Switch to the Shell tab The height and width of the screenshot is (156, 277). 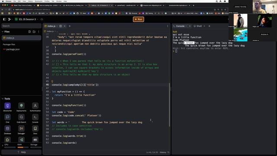click(x=198, y=26)
